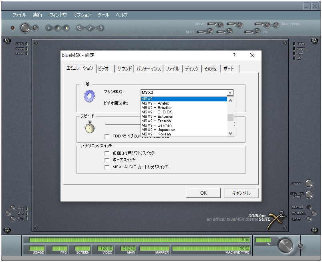Click the dialog help question mark button
Screen dimensions: 322x262
(234, 55)
